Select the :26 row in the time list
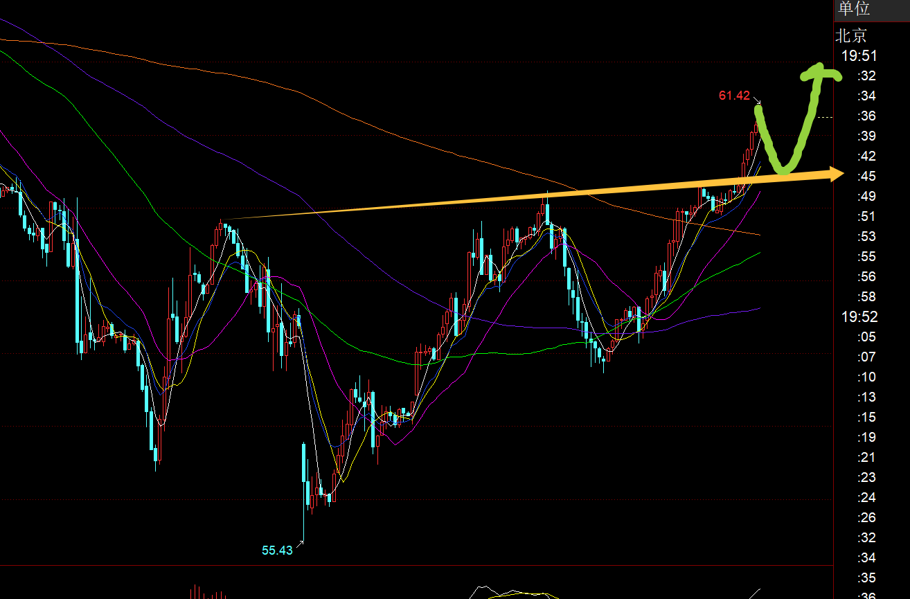Viewport: 910px width, 599px height. click(x=866, y=518)
